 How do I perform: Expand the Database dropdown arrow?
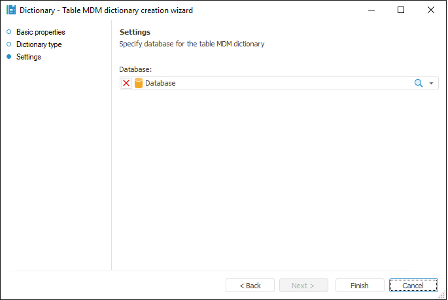(431, 84)
